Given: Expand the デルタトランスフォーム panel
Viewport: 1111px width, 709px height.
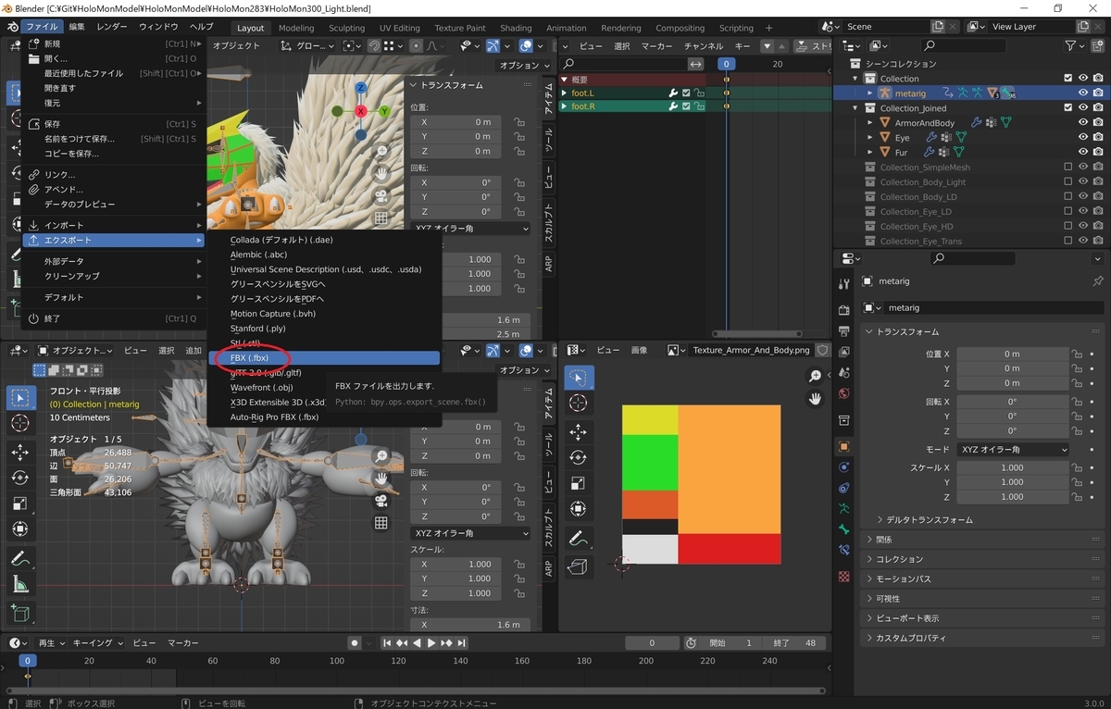Looking at the screenshot, I should pyautogui.click(x=924, y=520).
